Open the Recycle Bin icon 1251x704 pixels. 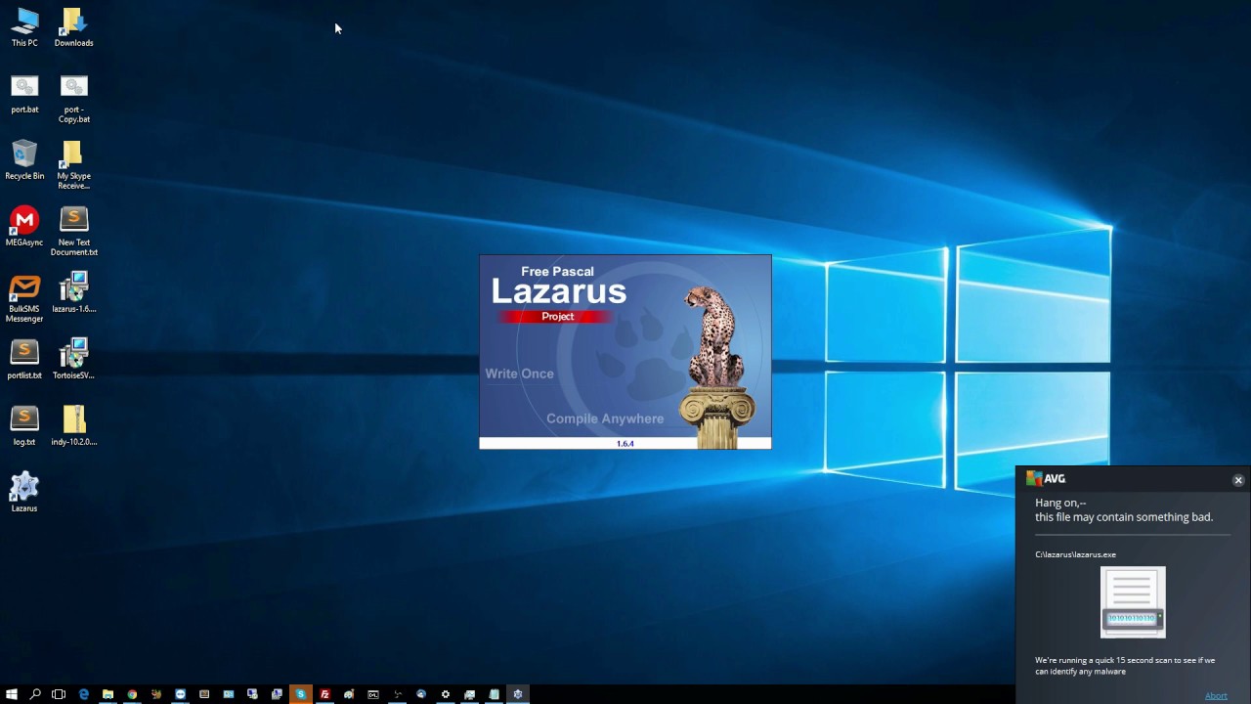click(24, 160)
